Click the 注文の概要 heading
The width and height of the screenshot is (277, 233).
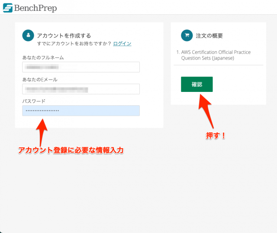coord(209,36)
